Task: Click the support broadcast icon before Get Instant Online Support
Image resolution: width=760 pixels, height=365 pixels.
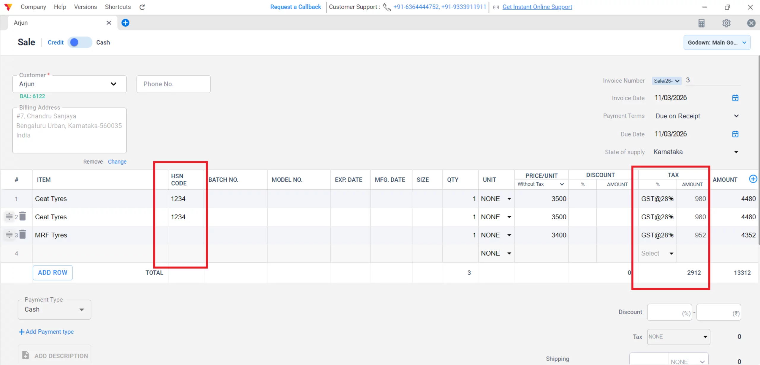Action: (x=495, y=7)
